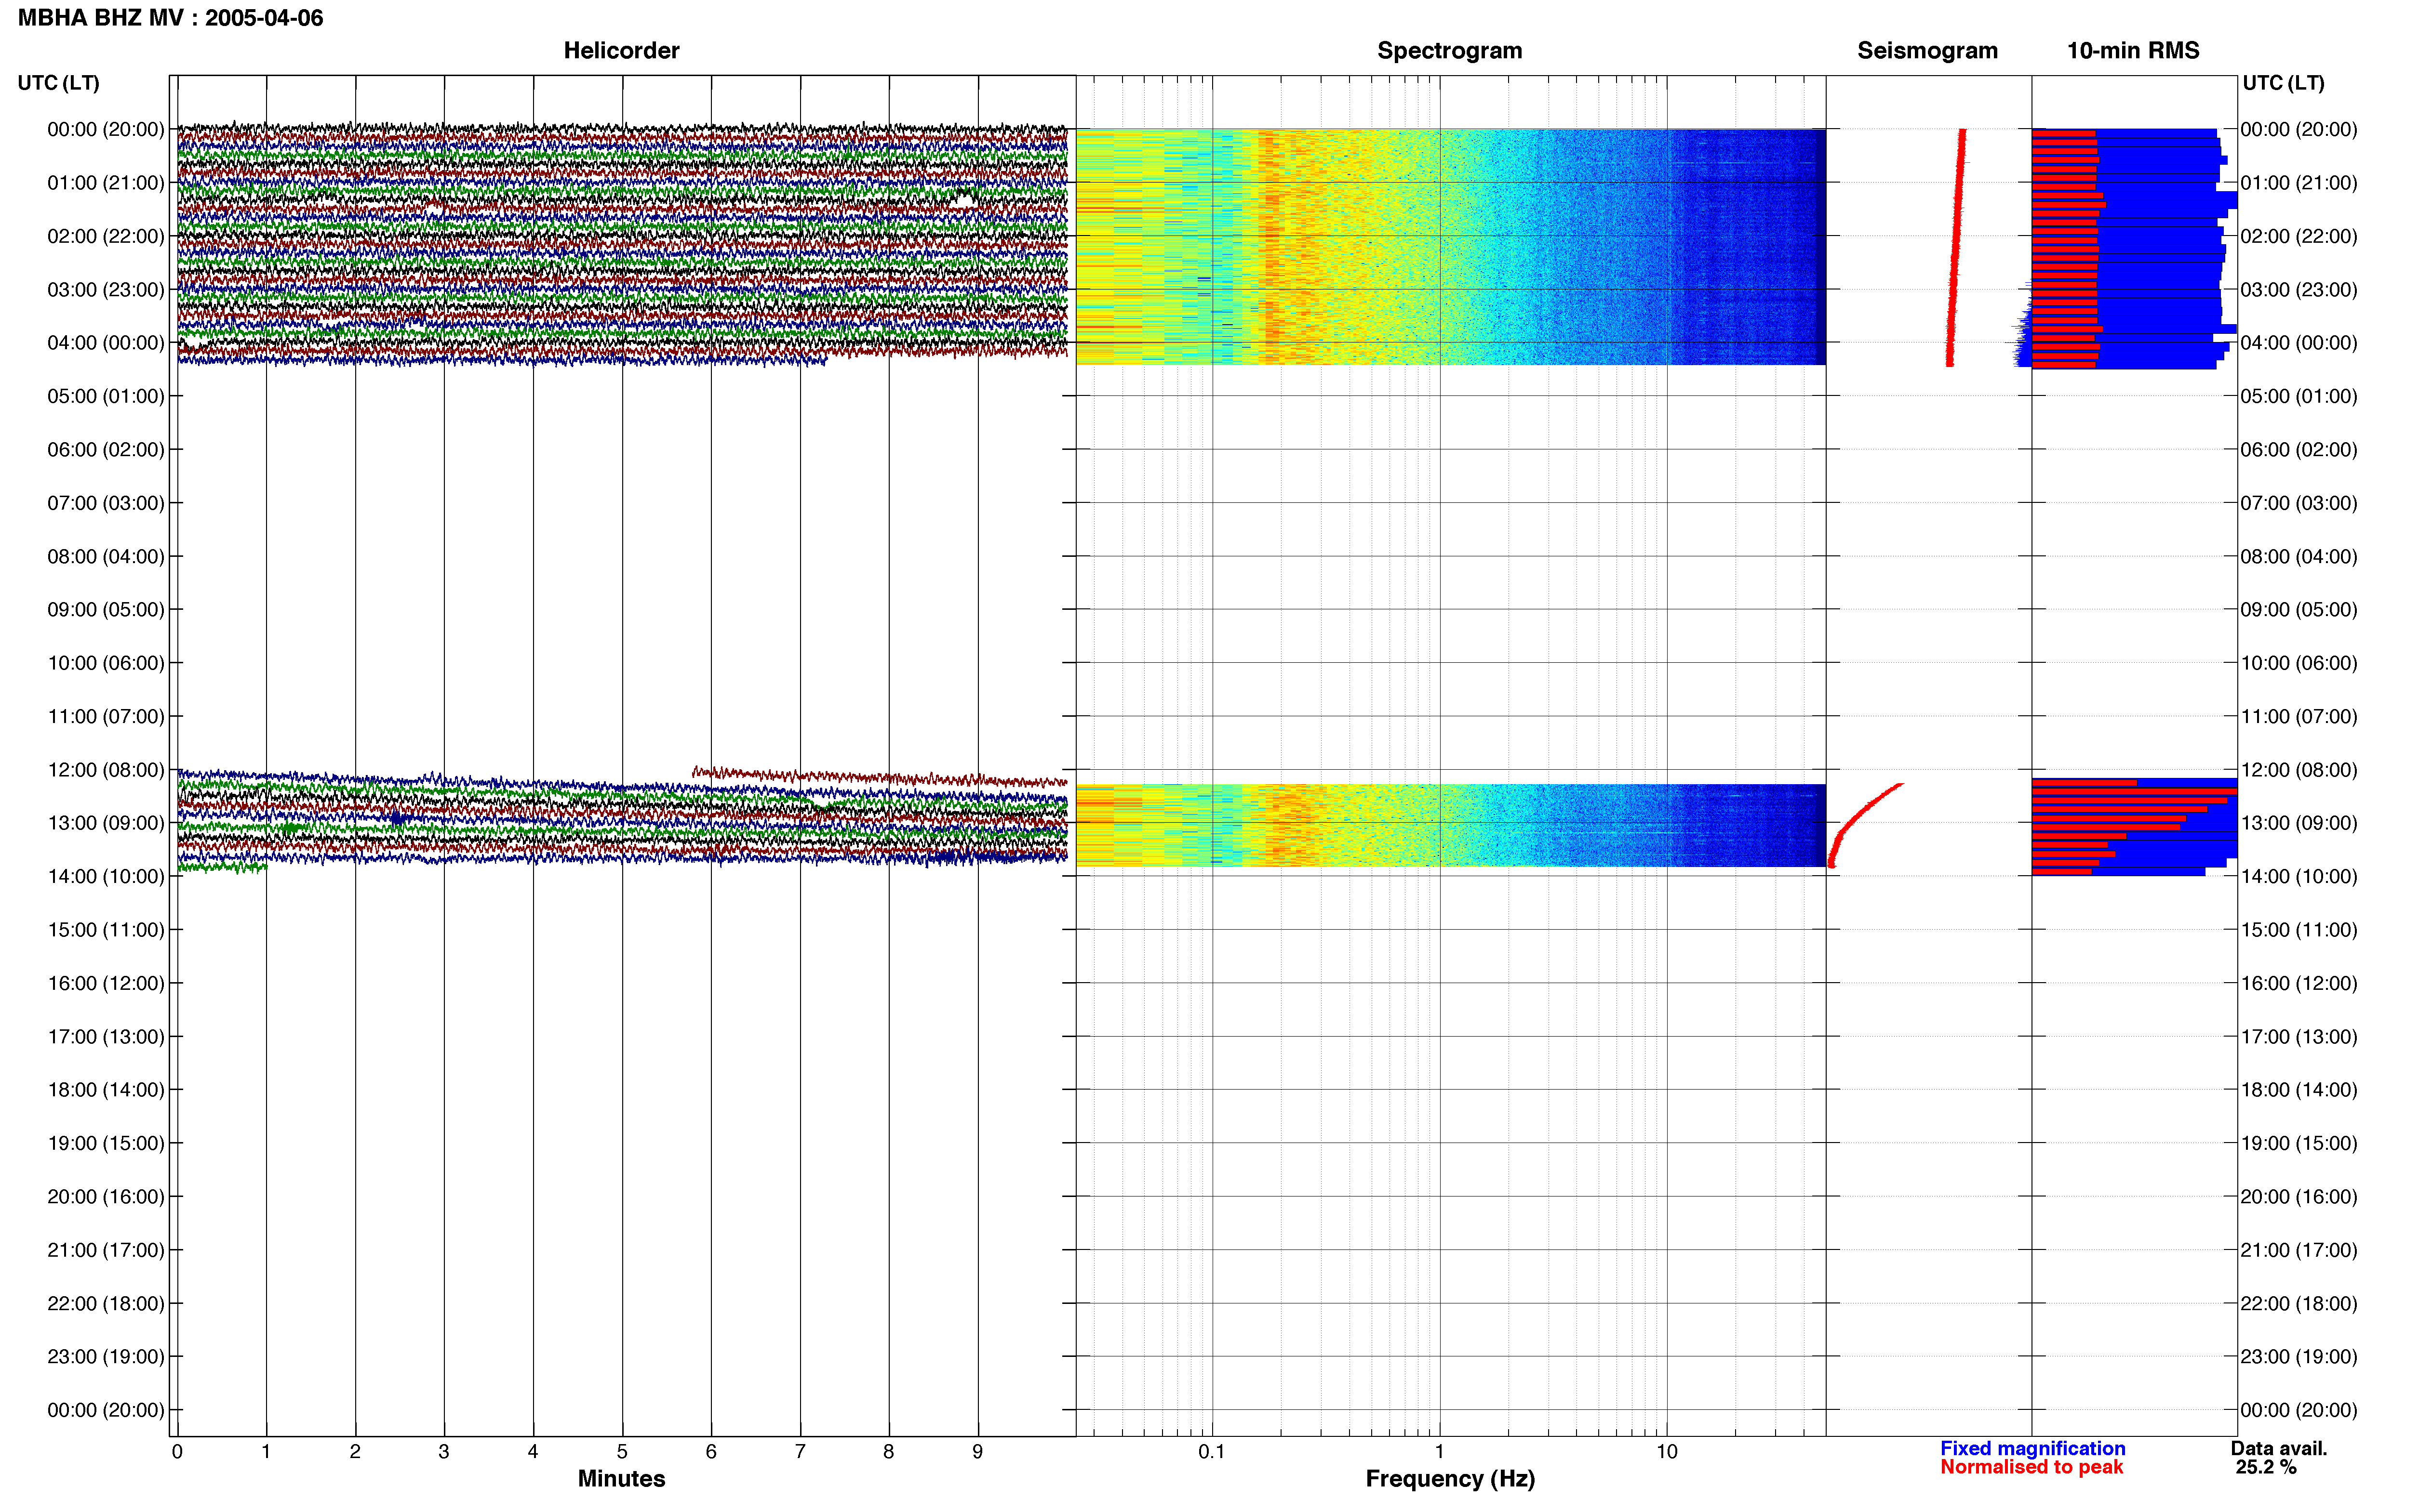Viewport: 2419px width, 1512px height.
Task: Click the right 'UTC (LT)' axis header
Action: coord(2283,83)
